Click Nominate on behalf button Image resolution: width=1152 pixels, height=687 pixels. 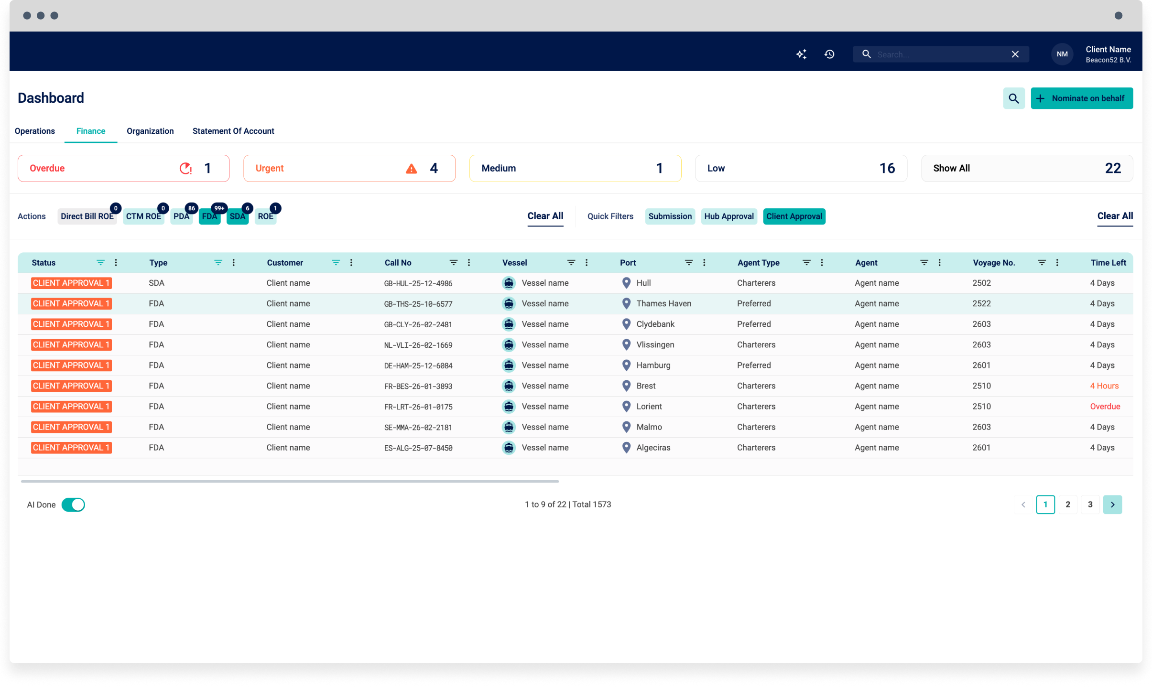click(x=1081, y=98)
